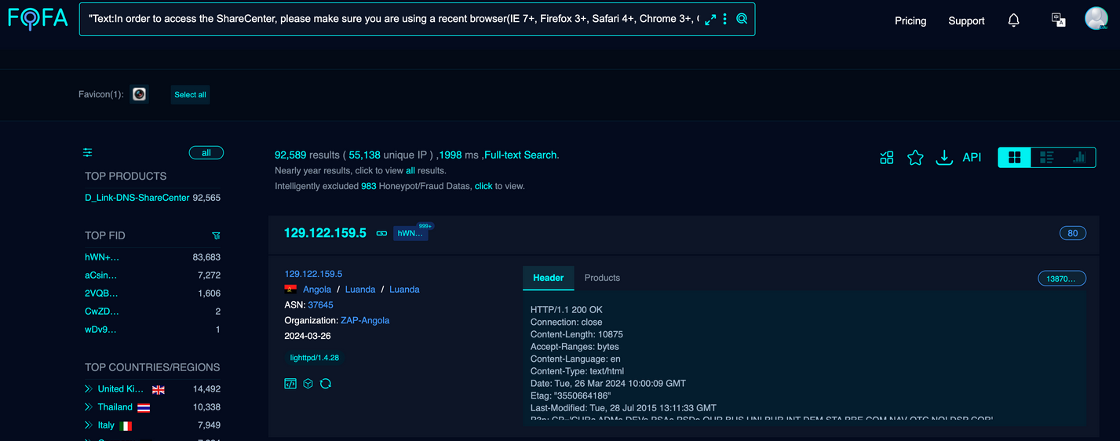Switch to the grid card view
The height and width of the screenshot is (441, 1120).
coord(1014,157)
